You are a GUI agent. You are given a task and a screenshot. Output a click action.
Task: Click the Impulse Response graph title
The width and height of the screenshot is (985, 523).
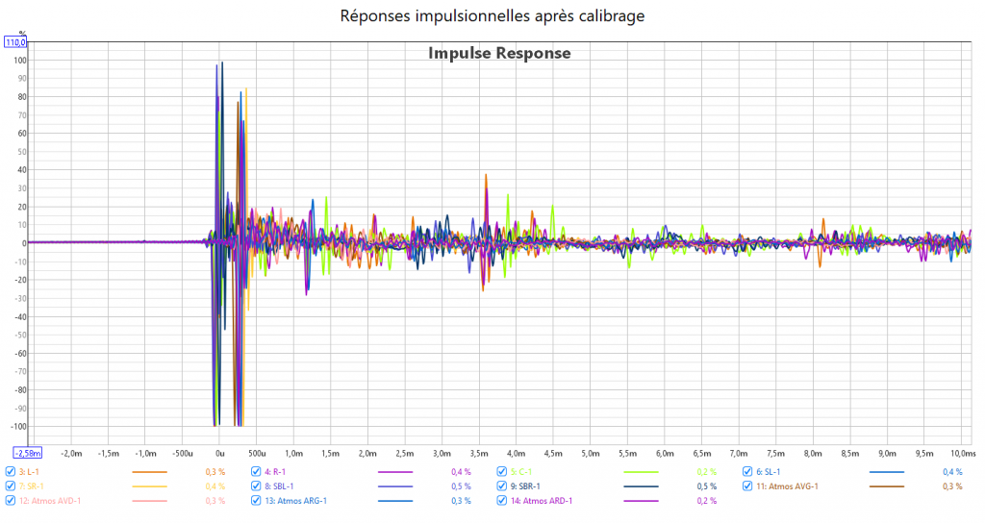pos(499,54)
